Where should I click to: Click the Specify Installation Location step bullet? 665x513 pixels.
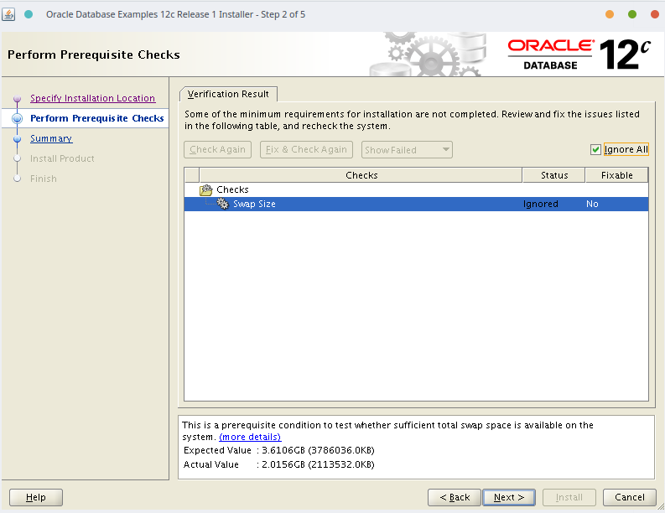pyautogui.click(x=17, y=98)
